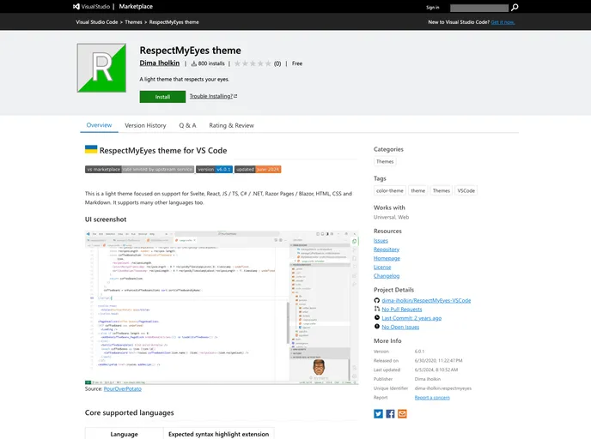
Task: Open the Q & A tab
Action: coord(187,125)
